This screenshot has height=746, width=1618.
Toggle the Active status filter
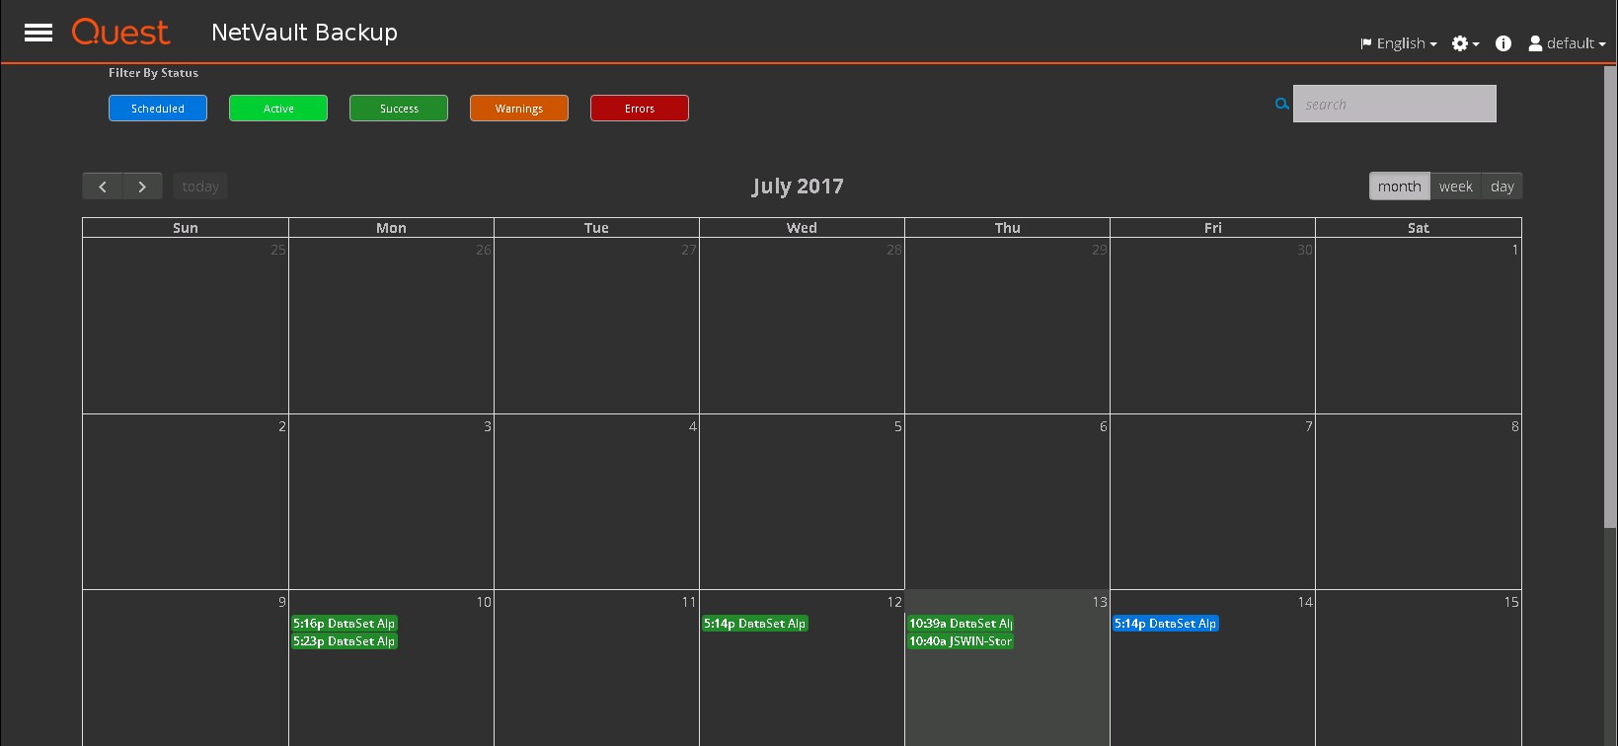(x=278, y=109)
